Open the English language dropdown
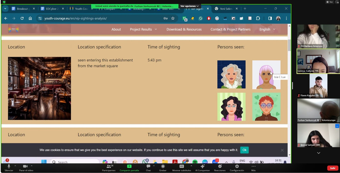340x173 pixels. tap(267, 29)
